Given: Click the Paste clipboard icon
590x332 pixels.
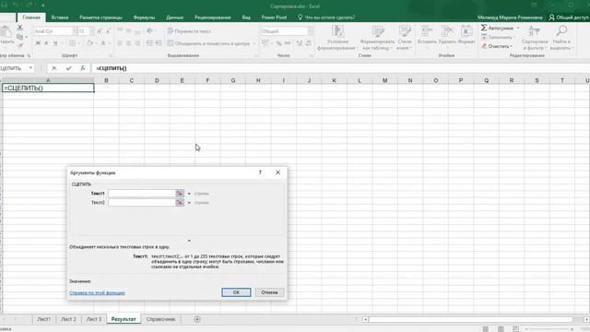Looking at the screenshot, I should click(x=6, y=31).
